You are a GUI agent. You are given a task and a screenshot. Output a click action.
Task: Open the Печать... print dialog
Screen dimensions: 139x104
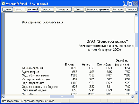pos(47,10)
